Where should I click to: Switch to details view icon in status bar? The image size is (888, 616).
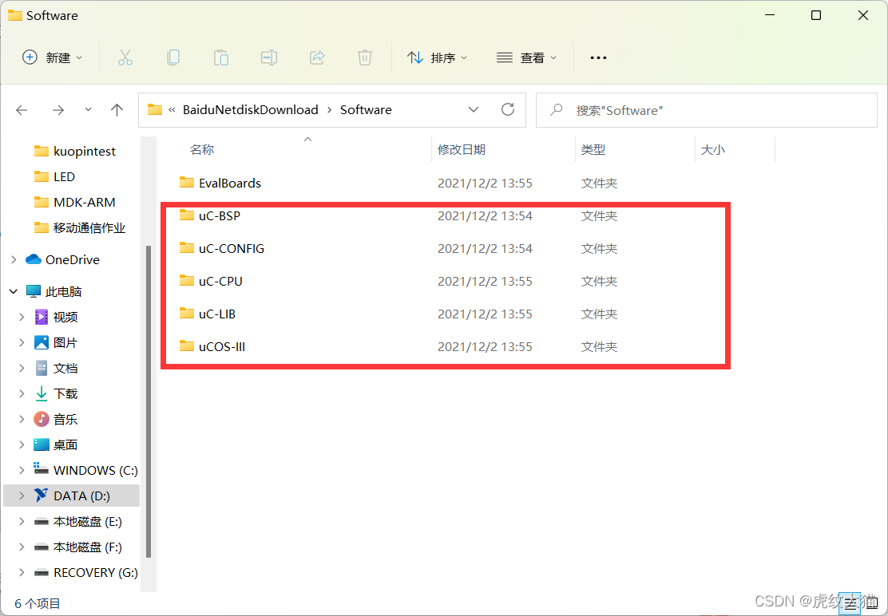pos(850,604)
